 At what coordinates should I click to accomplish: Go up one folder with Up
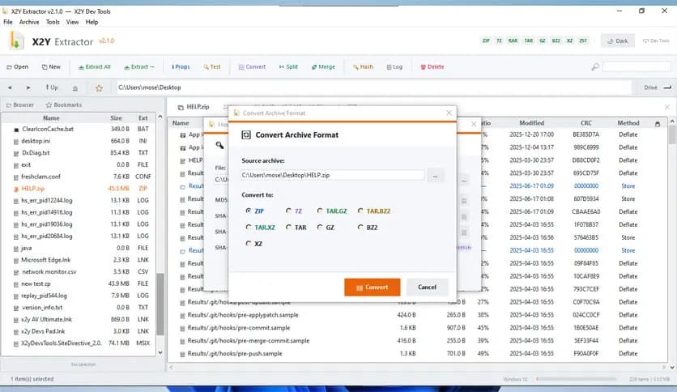pyautogui.click(x=51, y=87)
